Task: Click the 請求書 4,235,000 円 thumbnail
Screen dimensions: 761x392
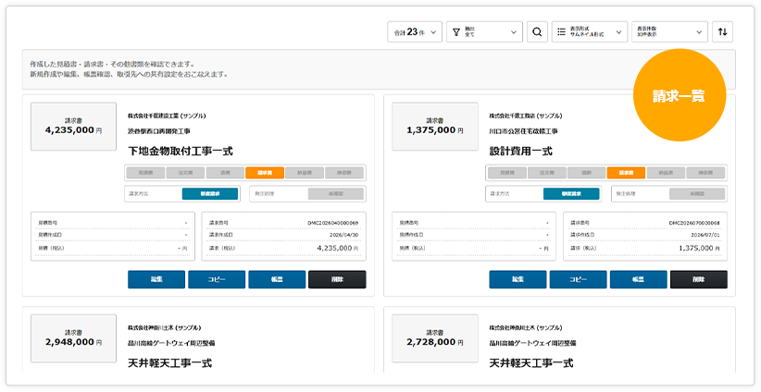Action: point(73,127)
